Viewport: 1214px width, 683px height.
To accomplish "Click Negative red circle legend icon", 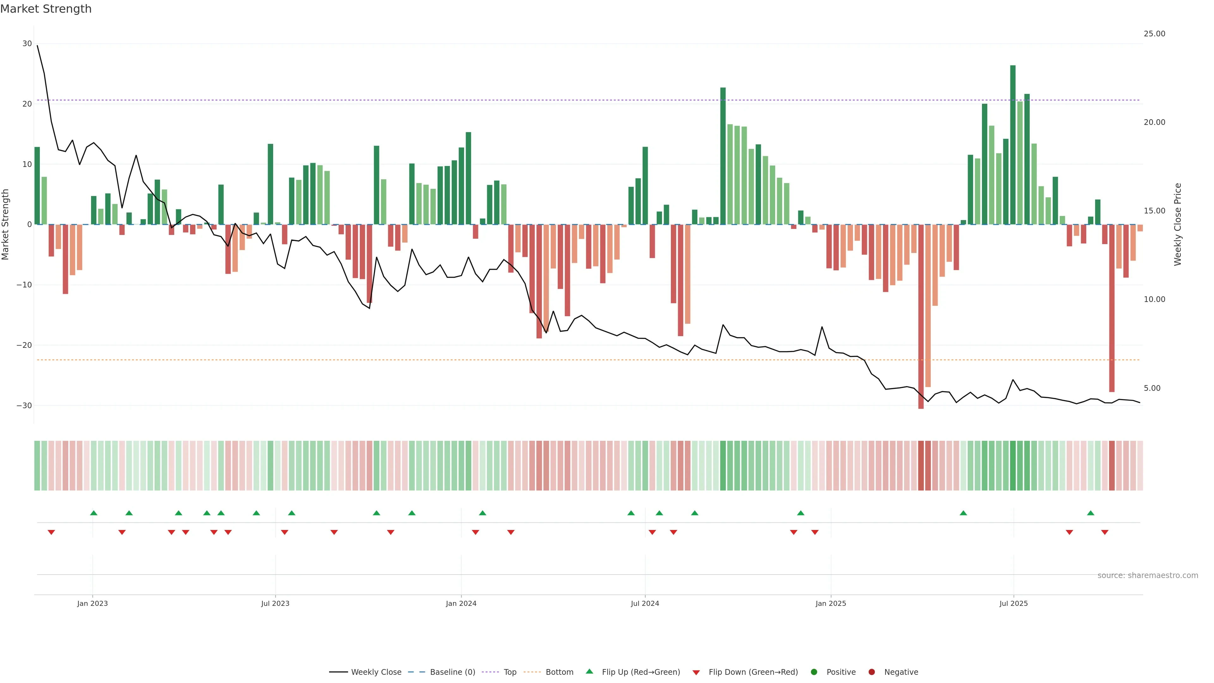I will pyautogui.click(x=871, y=672).
